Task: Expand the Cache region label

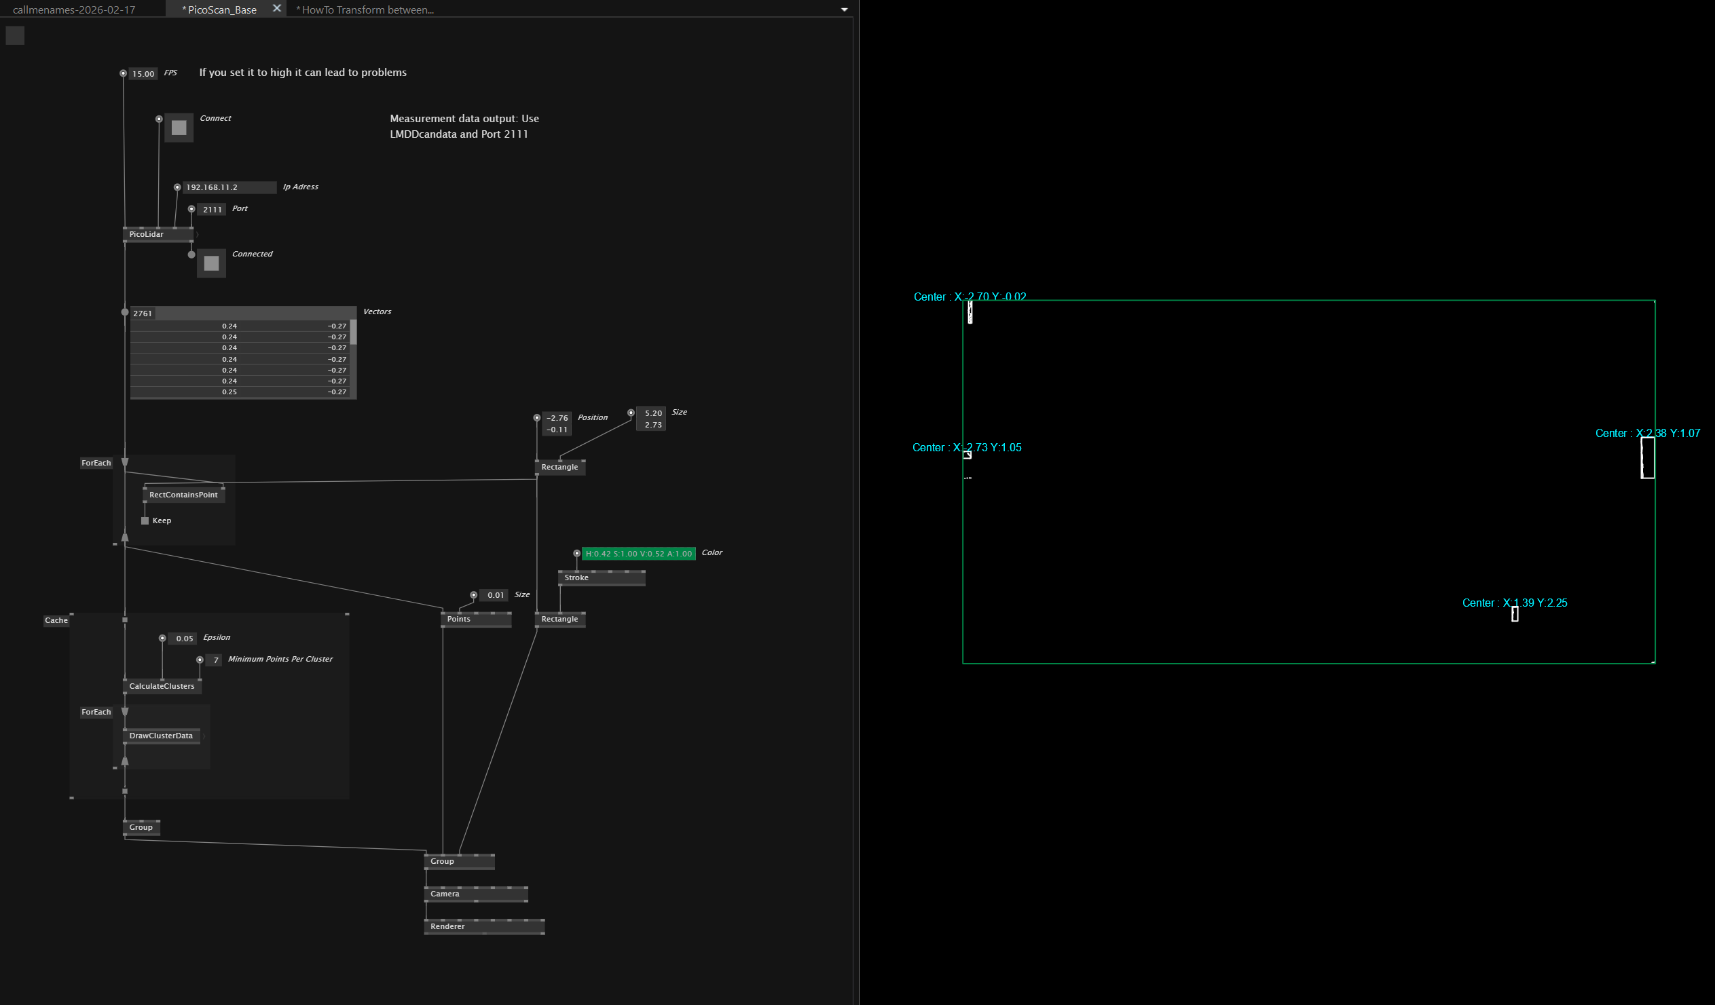Action: (x=56, y=620)
